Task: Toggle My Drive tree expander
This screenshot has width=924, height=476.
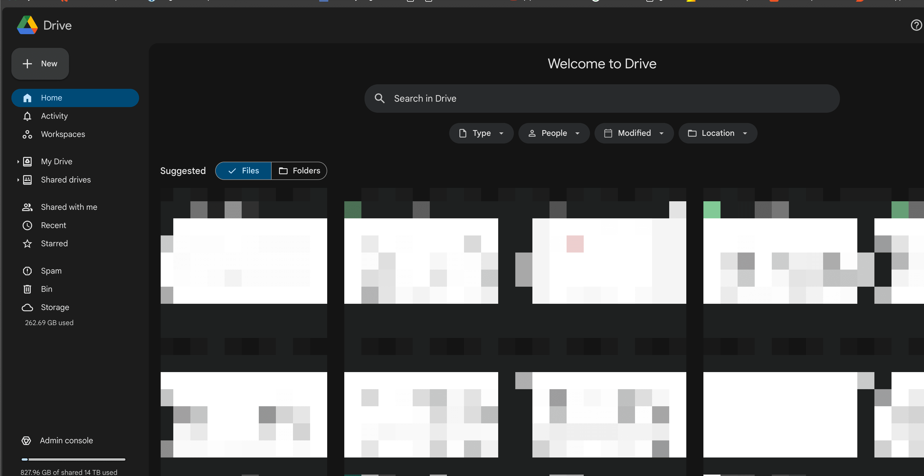Action: (x=17, y=161)
